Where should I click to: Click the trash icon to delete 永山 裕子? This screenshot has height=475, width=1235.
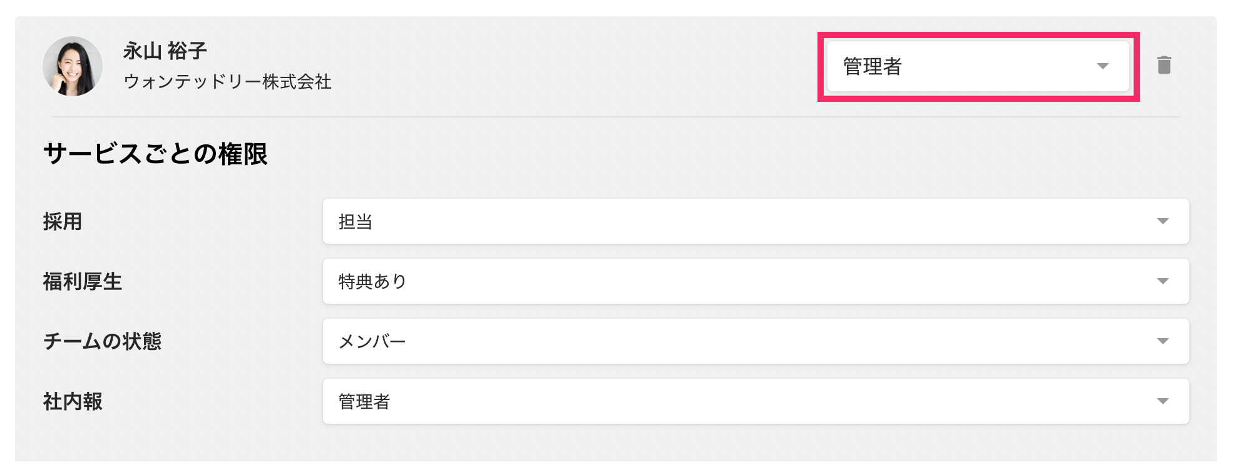point(1164,66)
